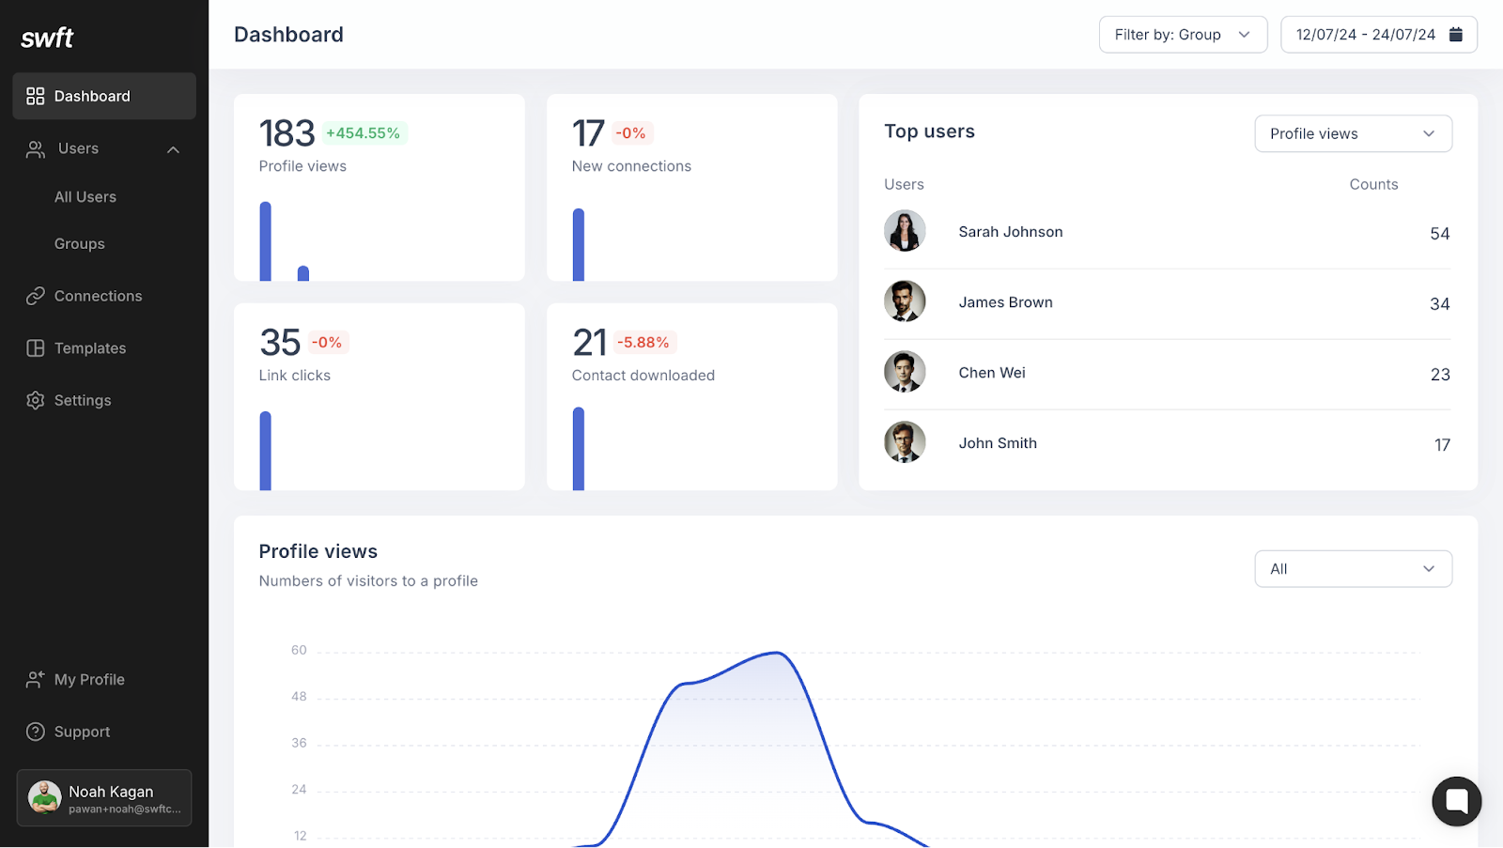Open the 'Profile views' dropdown in Top users

1353,133
